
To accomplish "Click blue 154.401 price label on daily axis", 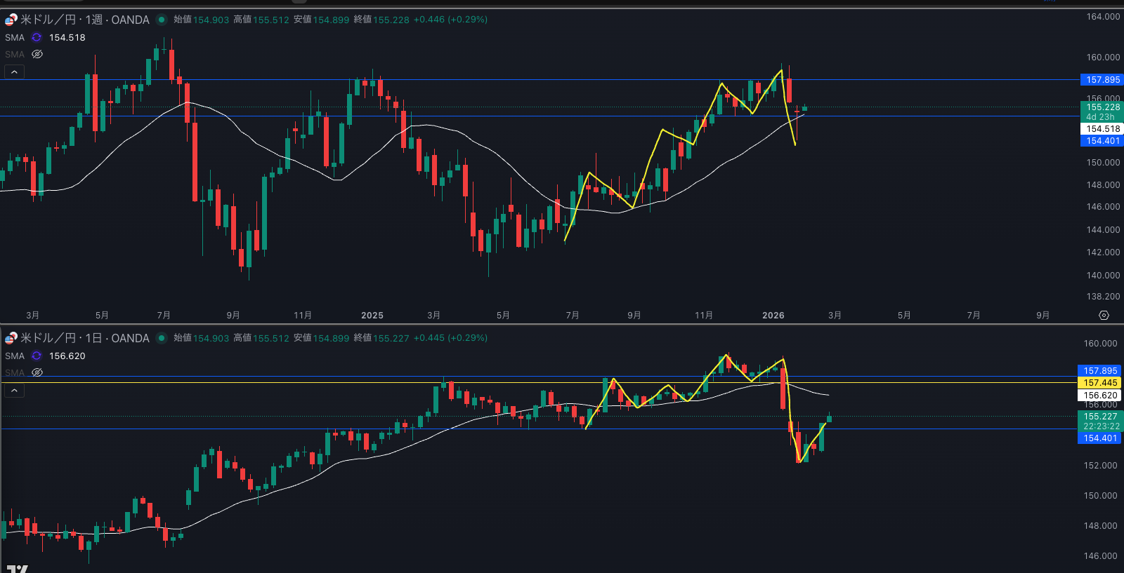I will [1099, 438].
